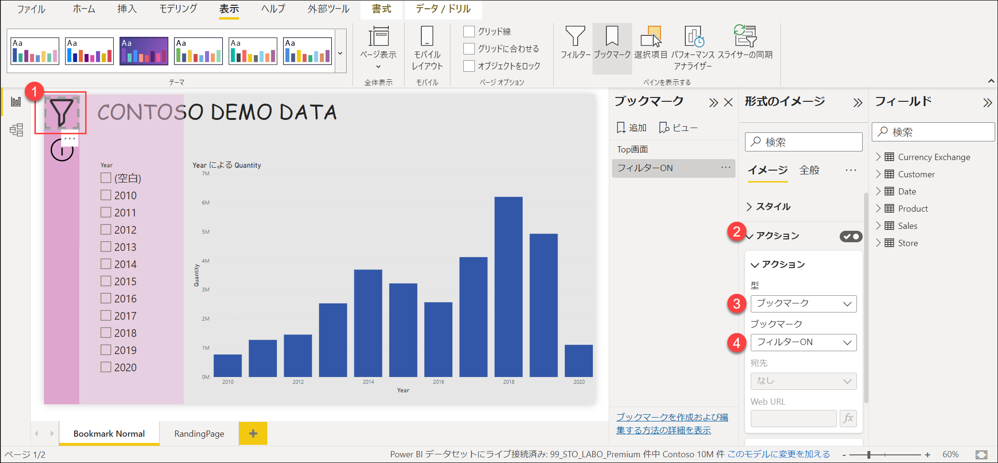Collapse the ribbon with the caret
The width and height of the screenshot is (998, 463).
click(x=991, y=81)
